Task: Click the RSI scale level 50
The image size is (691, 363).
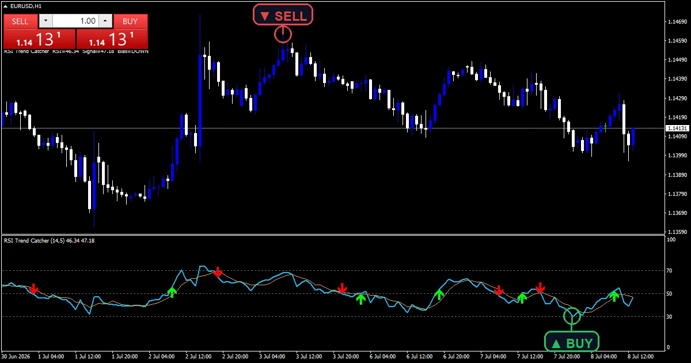Action: pos(670,294)
